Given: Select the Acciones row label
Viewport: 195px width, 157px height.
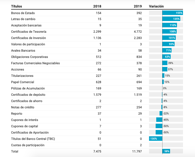Looking at the screenshot, I should pyautogui.click(x=17, y=70).
